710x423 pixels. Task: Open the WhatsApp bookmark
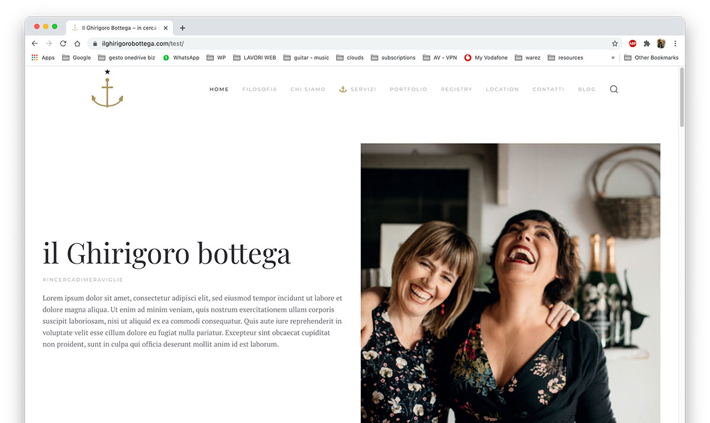pos(181,58)
